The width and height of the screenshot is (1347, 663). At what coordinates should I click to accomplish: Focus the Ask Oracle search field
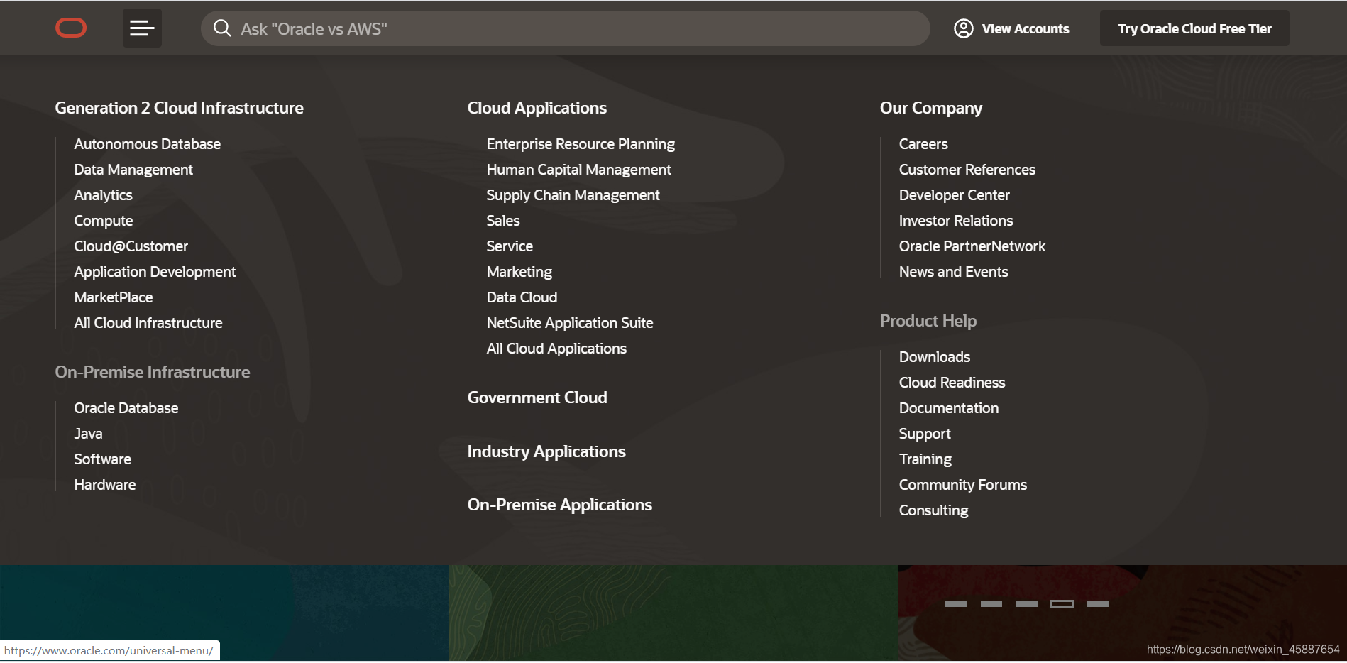click(565, 28)
